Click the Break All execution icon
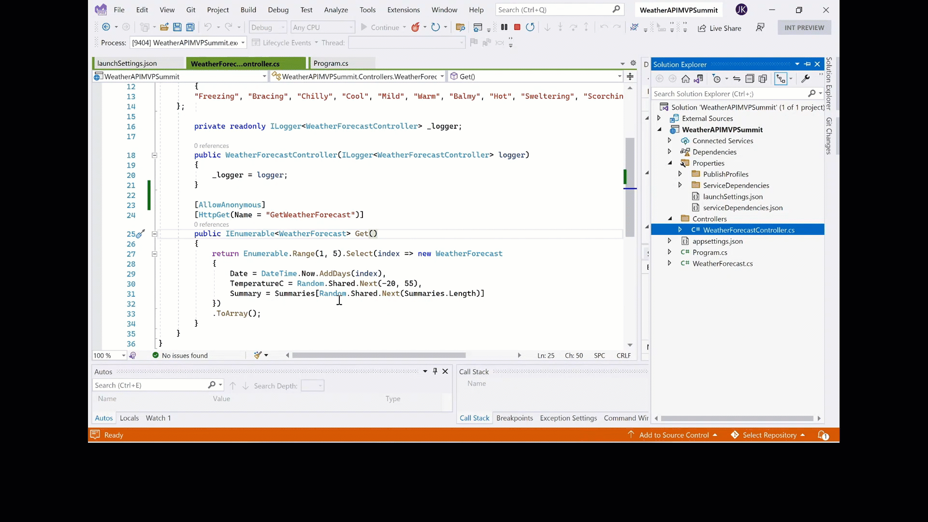 [504, 28]
